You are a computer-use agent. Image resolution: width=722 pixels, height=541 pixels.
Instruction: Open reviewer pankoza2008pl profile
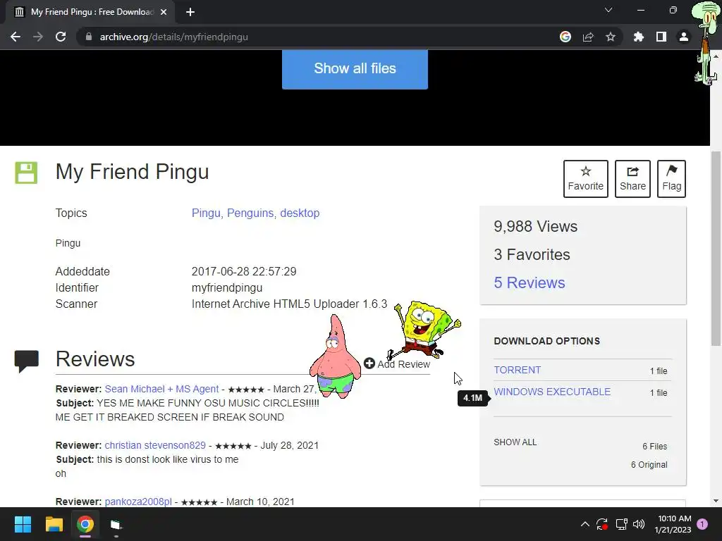coord(138,502)
